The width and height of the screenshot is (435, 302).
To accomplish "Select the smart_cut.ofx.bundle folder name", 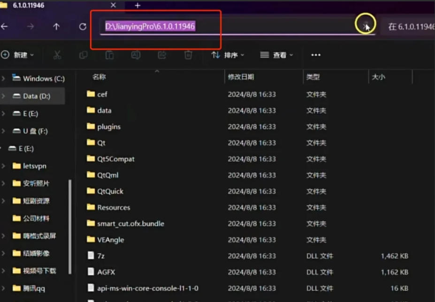I will [x=130, y=224].
